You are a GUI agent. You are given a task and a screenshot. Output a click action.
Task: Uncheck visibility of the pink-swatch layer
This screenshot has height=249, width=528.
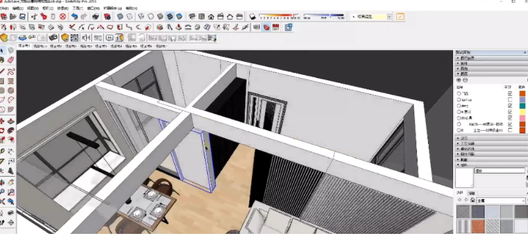tap(510, 118)
